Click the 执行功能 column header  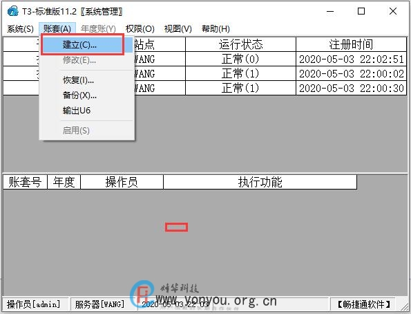point(260,182)
